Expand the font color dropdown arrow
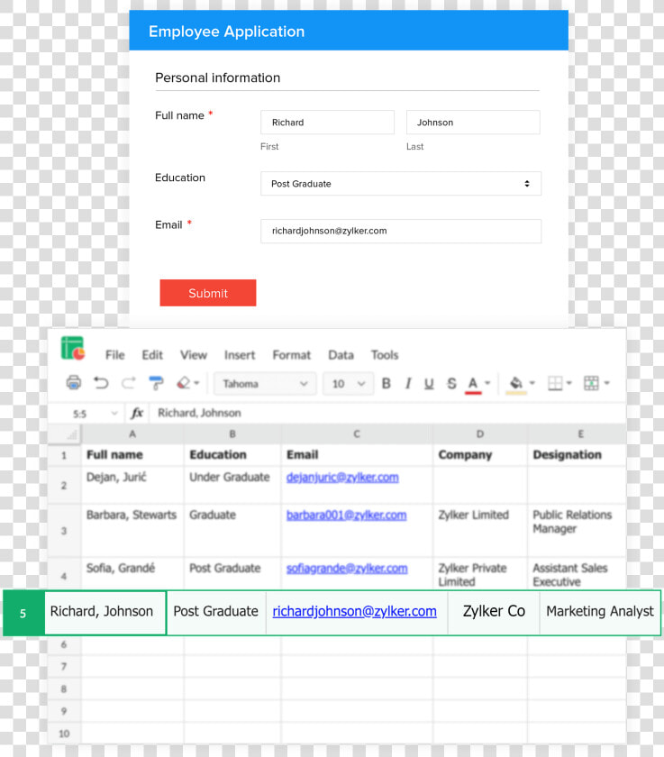 (x=487, y=383)
